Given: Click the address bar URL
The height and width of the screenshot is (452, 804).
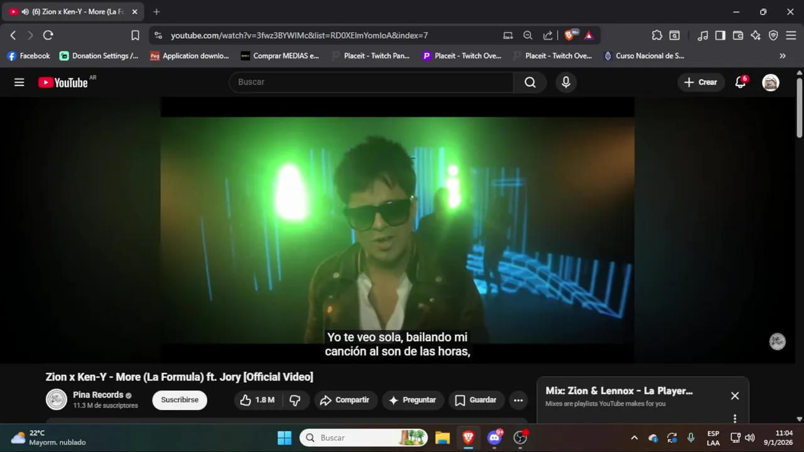Looking at the screenshot, I should (x=300, y=35).
